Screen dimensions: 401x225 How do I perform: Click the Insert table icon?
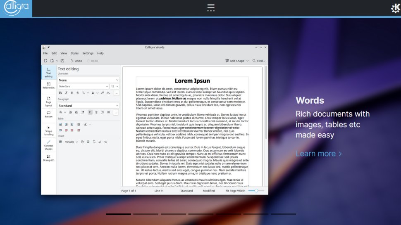[60, 142]
